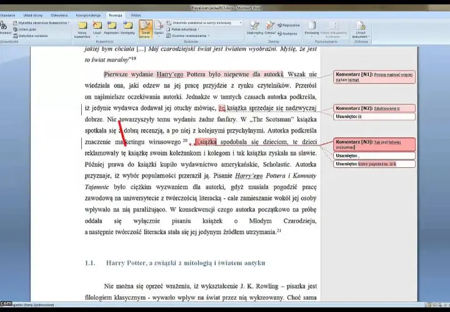This screenshot has width=450, height=312.
Task: Open Etykietka ekranowa tłumaczenia option
Action: pyautogui.click(x=41, y=22)
